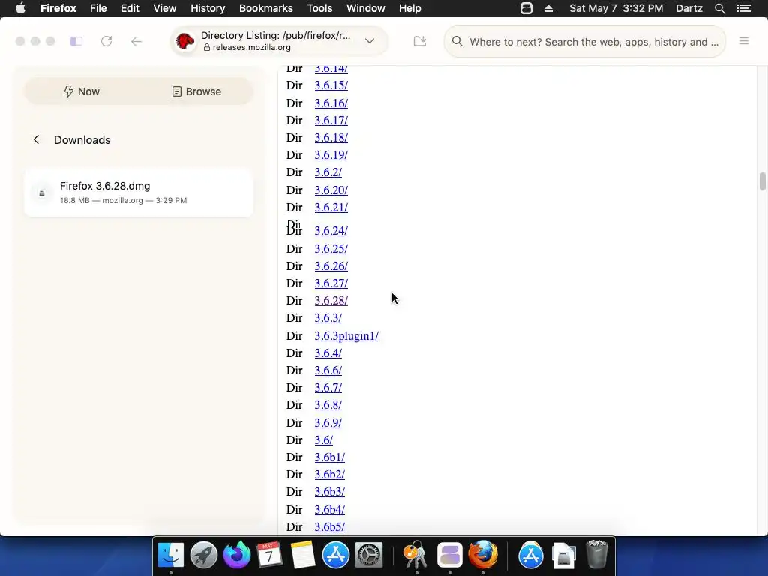Click the red Mozilla dinosaur site icon

tap(185, 42)
